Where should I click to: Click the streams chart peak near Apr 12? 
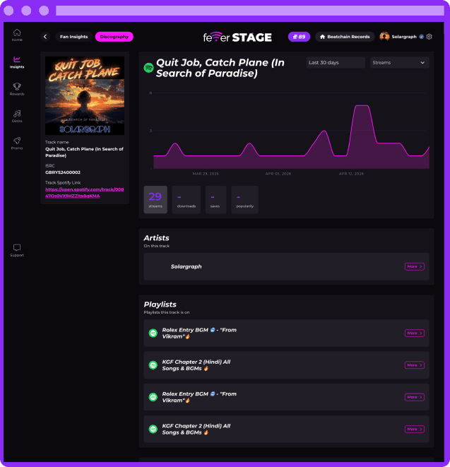tap(362, 106)
